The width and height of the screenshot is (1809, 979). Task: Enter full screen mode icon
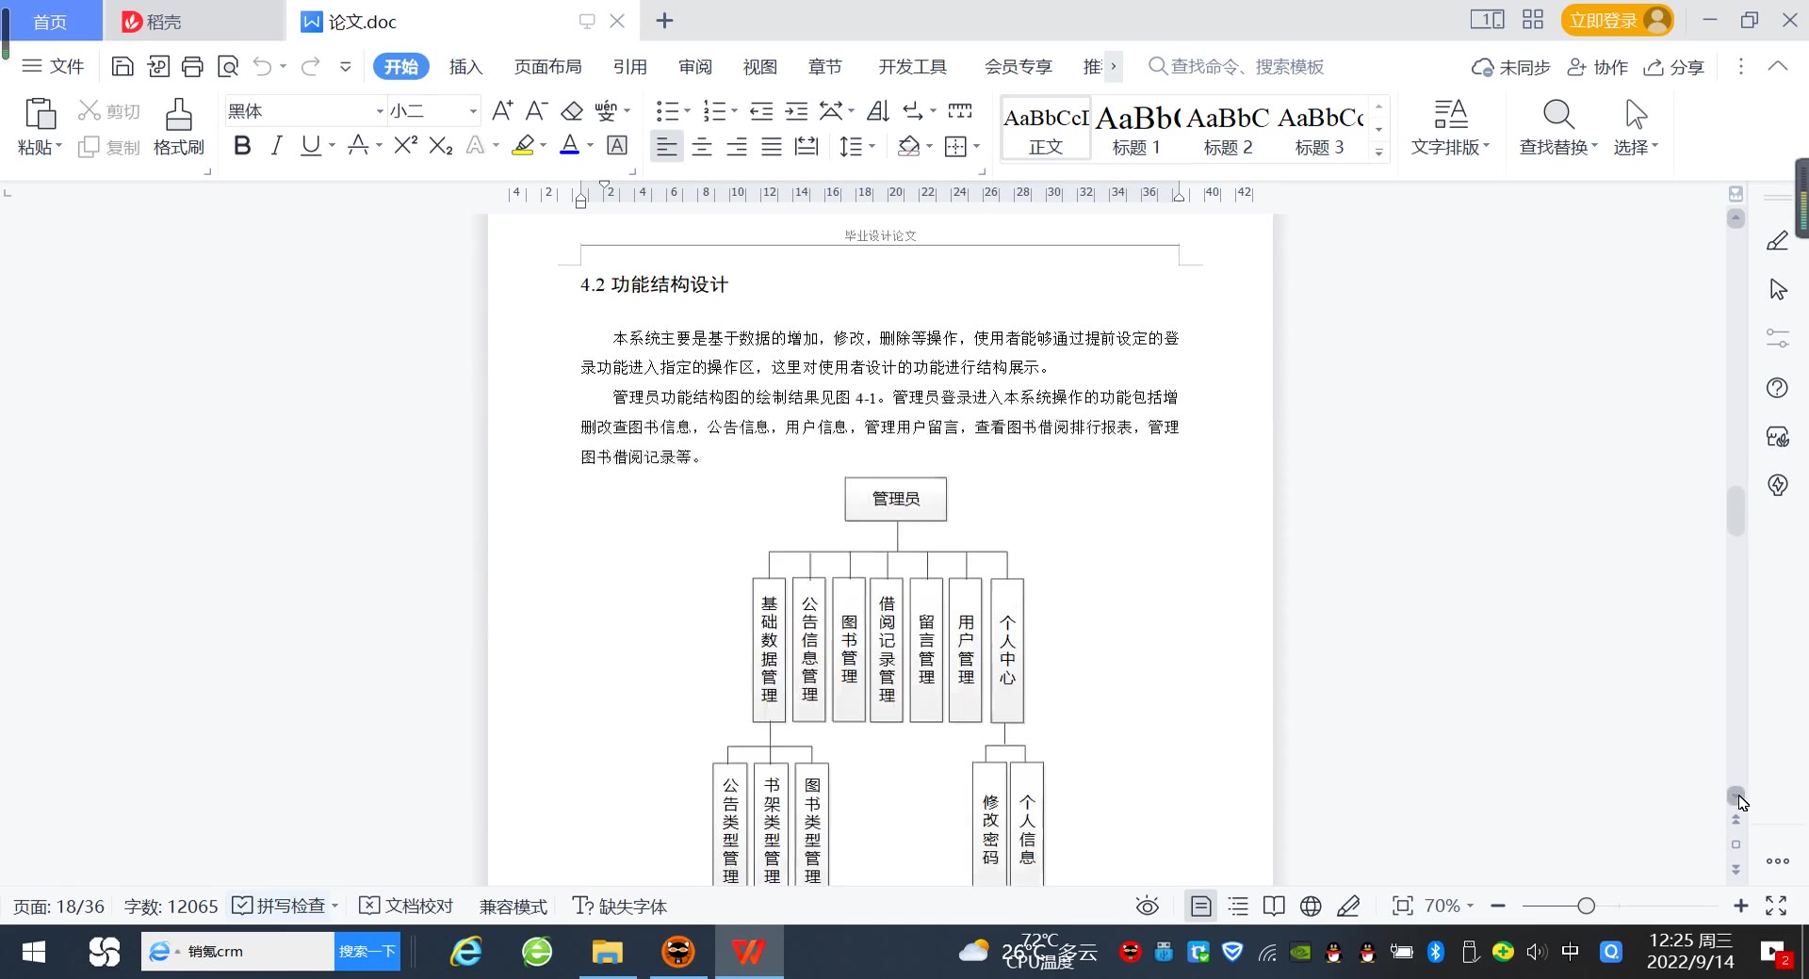point(1776,906)
